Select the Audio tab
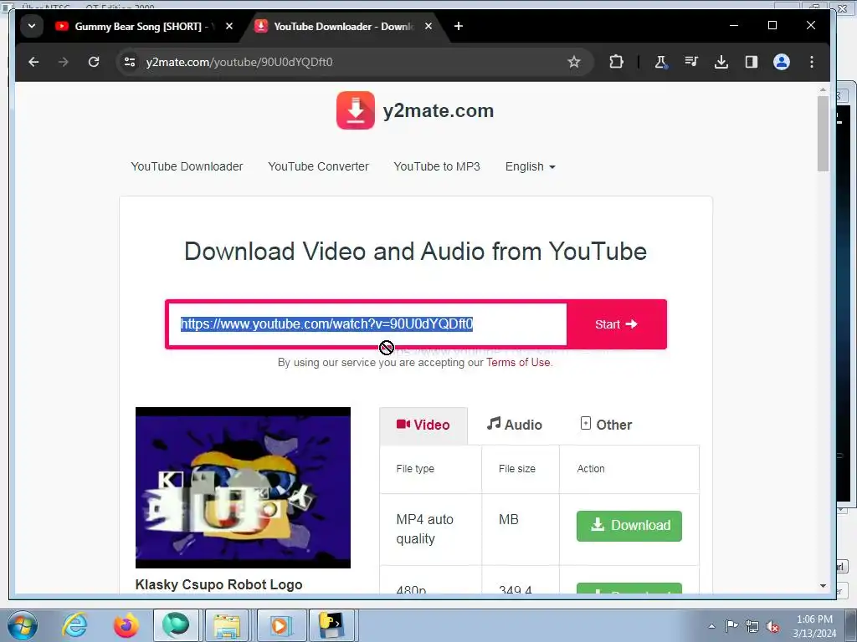Image resolution: width=857 pixels, height=642 pixels. tap(515, 425)
